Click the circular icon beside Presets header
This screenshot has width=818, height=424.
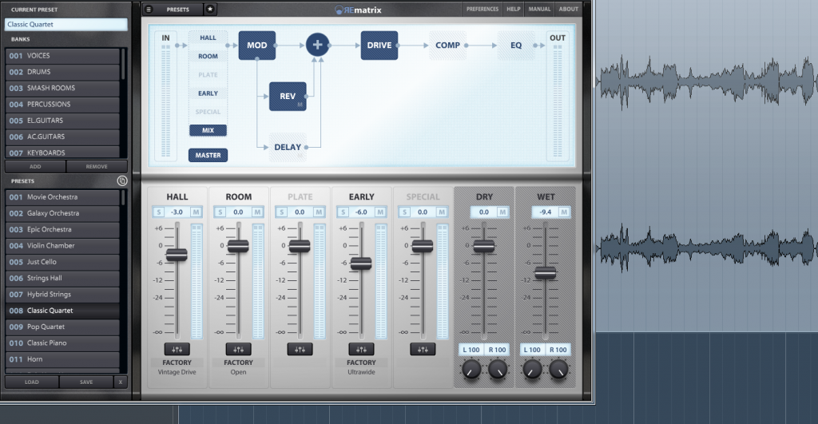pyautogui.click(x=122, y=181)
